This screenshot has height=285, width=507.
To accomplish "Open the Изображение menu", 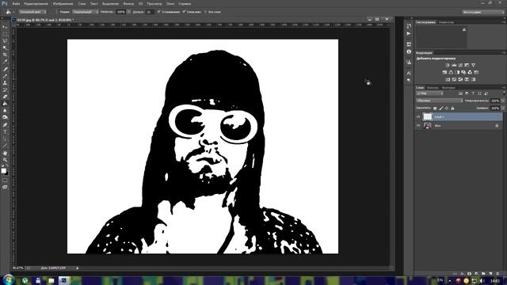I will click(x=63, y=4).
